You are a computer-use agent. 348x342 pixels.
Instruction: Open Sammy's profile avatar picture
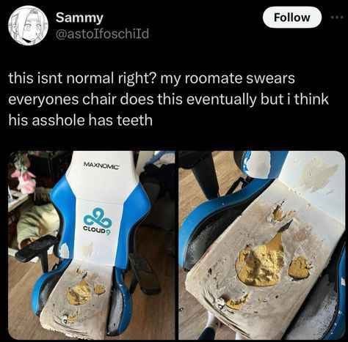pyautogui.click(x=28, y=27)
